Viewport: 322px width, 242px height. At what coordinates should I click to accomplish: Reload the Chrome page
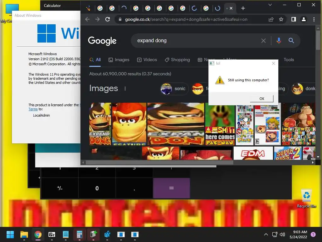click(x=108, y=19)
